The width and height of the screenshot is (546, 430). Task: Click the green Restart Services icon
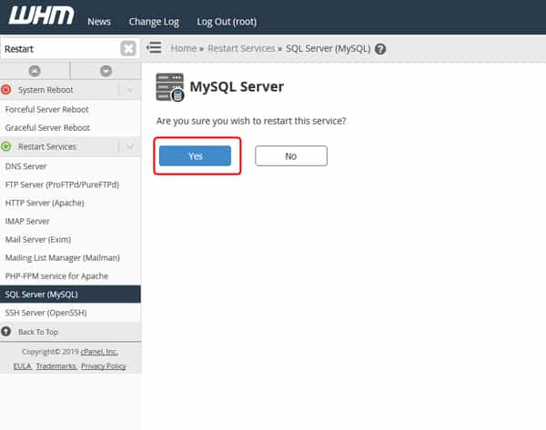pyautogui.click(x=6, y=146)
